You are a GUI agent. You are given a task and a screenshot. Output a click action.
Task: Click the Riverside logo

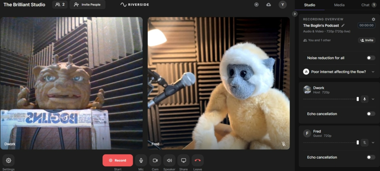(x=135, y=4)
